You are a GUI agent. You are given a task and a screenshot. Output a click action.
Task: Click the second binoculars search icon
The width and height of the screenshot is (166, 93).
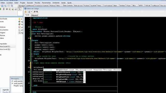coord(37,12)
